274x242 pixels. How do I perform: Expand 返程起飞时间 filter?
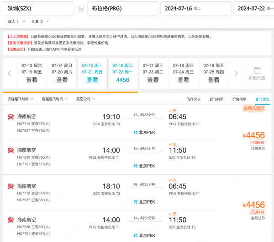pyautogui.click(x=54, y=99)
